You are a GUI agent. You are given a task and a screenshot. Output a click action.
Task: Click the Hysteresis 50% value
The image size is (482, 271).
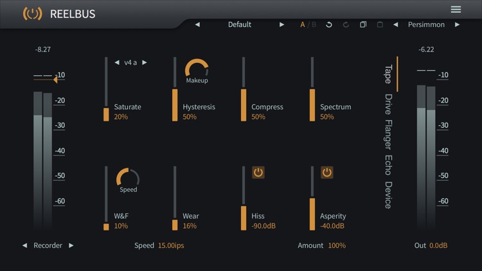tap(190, 117)
